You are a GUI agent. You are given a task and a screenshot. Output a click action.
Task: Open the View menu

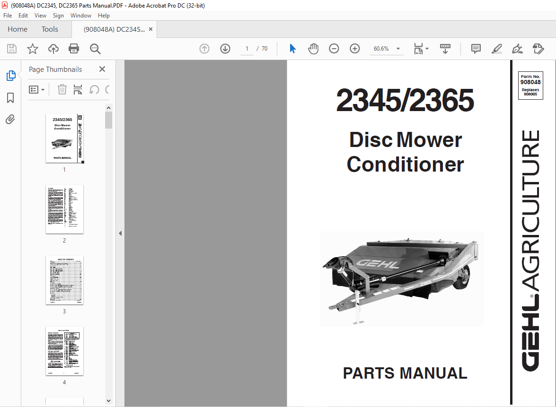pos(40,16)
